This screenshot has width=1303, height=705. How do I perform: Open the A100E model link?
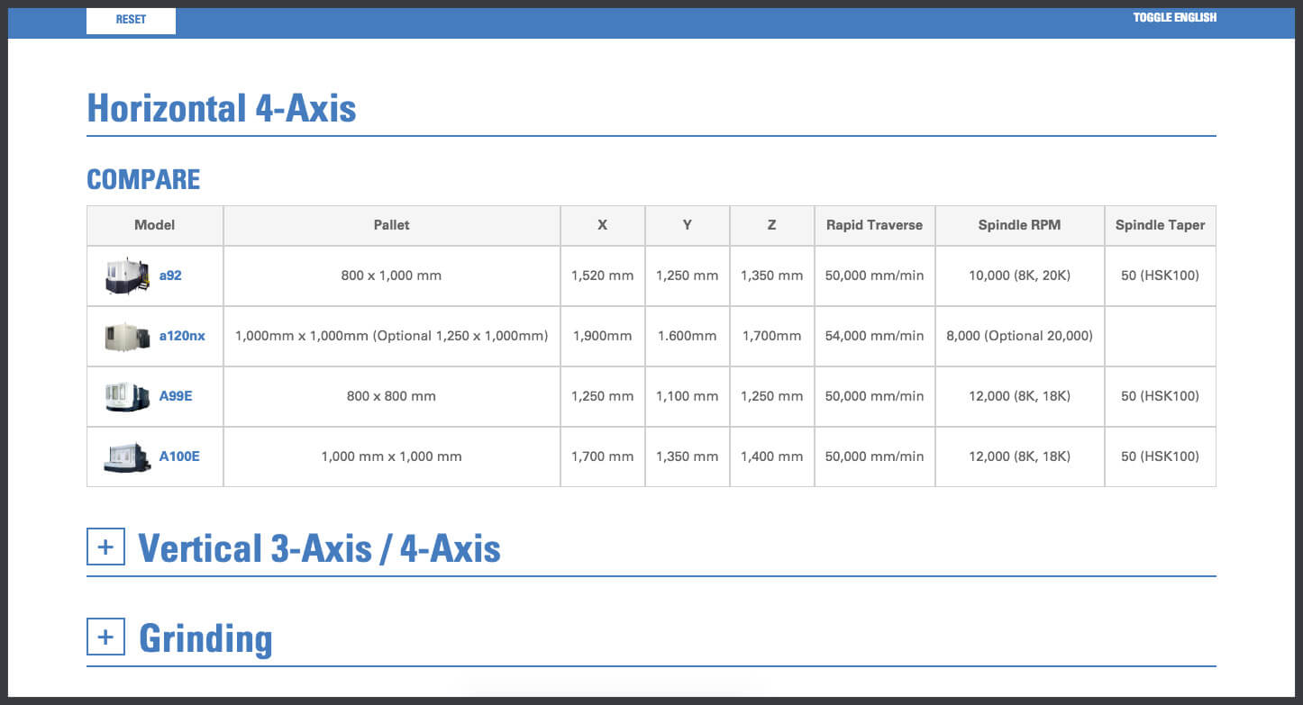(x=179, y=456)
